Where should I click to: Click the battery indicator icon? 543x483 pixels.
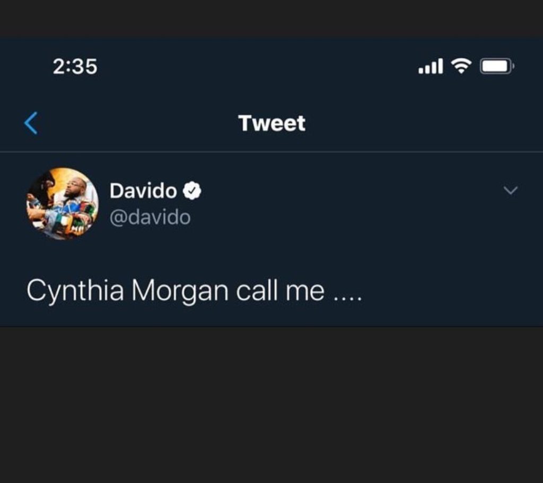coord(496,66)
